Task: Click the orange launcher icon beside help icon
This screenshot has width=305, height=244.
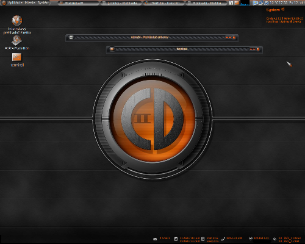Action: pyautogui.click(x=237, y=3)
